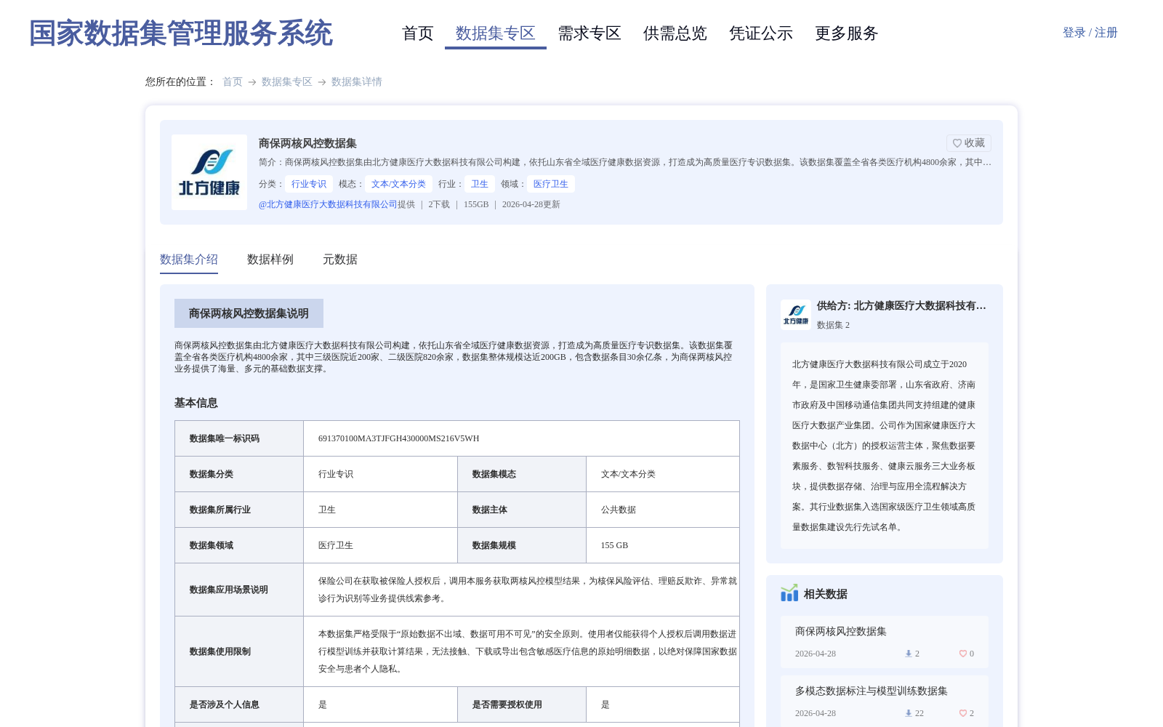The height and width of the screenshot is (727, 1163).
Task: Click 公共数据 table cell
Action: coord(619,510)
